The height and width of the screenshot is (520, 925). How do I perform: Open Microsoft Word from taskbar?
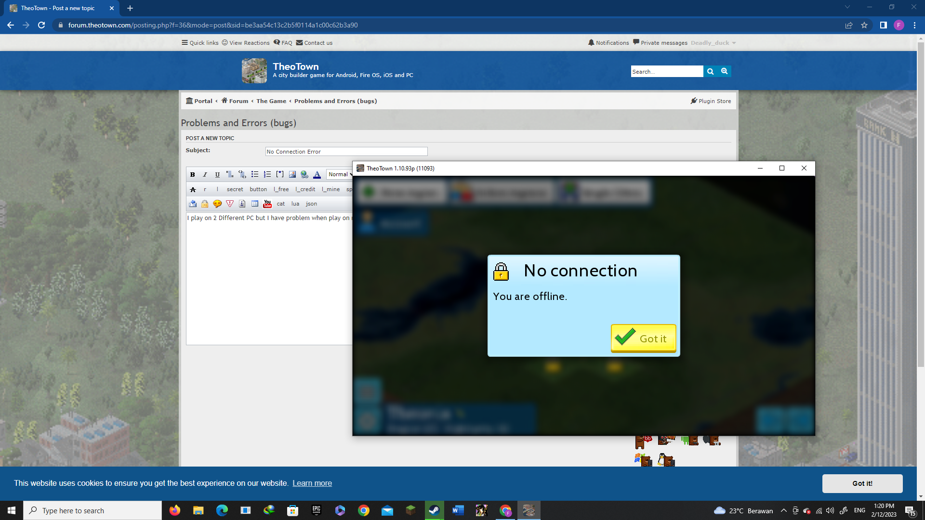click(458, 510)
